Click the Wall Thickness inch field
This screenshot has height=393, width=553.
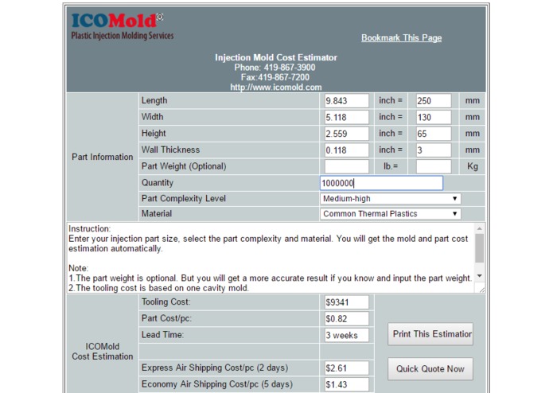(347, 150)
